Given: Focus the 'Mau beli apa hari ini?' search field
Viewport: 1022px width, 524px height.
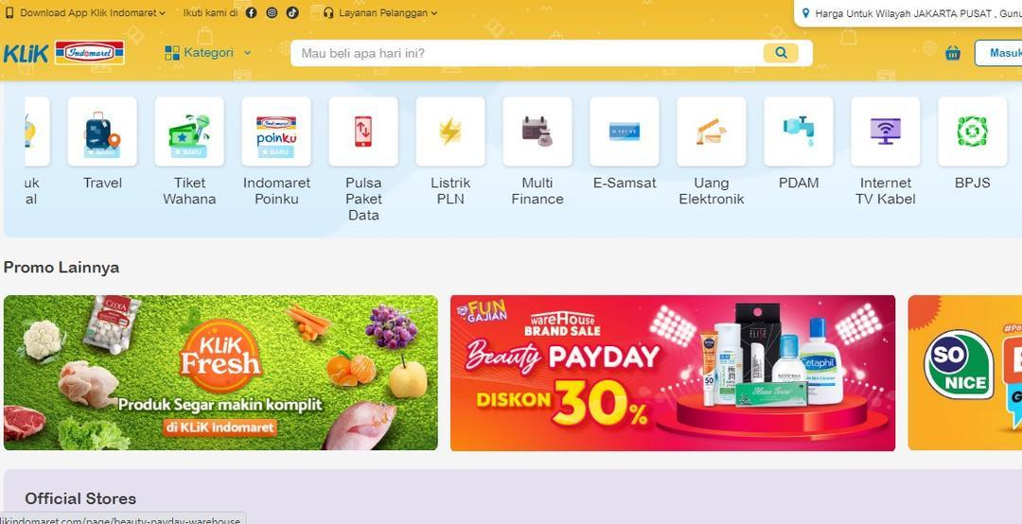Looking at the screenshot, I should 528,53.
